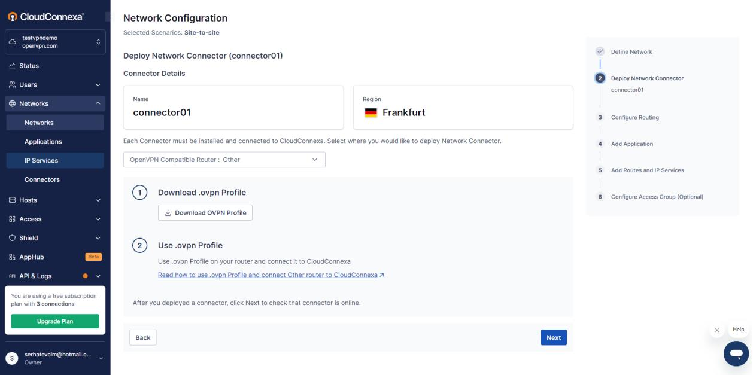
Task: Open the chat support bubble icon
Action: [x=736, y=353]
